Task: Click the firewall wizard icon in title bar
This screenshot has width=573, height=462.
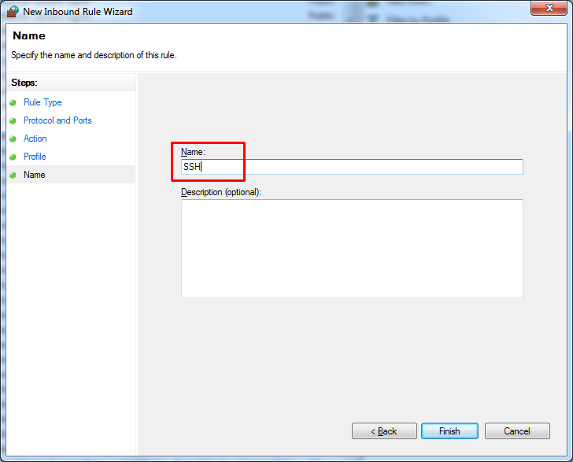Action: [x=13, y=12]
